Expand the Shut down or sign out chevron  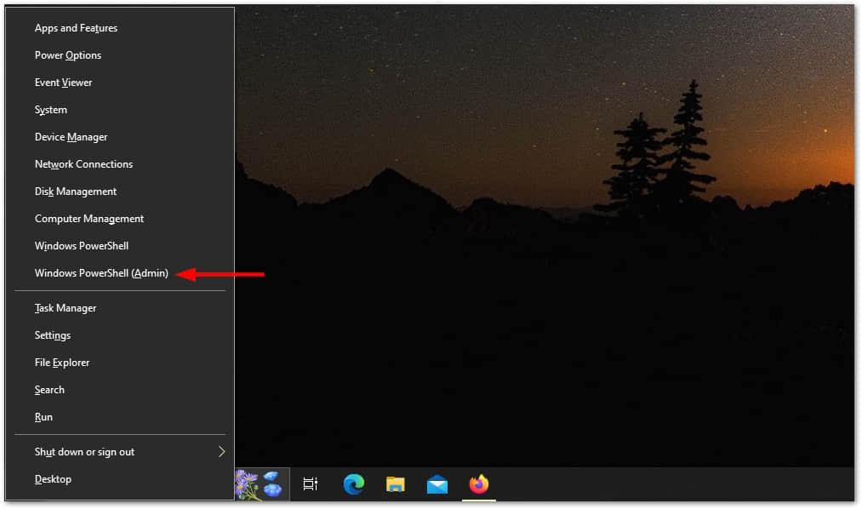coord(222,452)
